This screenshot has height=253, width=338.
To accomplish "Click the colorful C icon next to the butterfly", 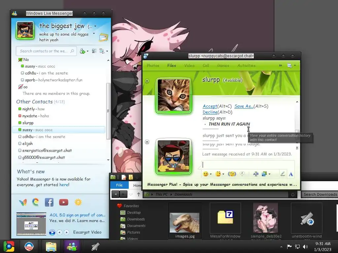I will pos(36,202).
